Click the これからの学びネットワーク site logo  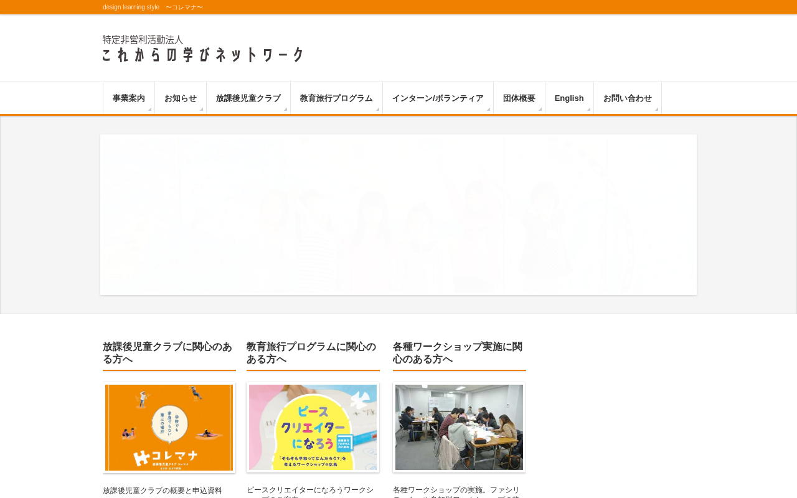point(203,49)
